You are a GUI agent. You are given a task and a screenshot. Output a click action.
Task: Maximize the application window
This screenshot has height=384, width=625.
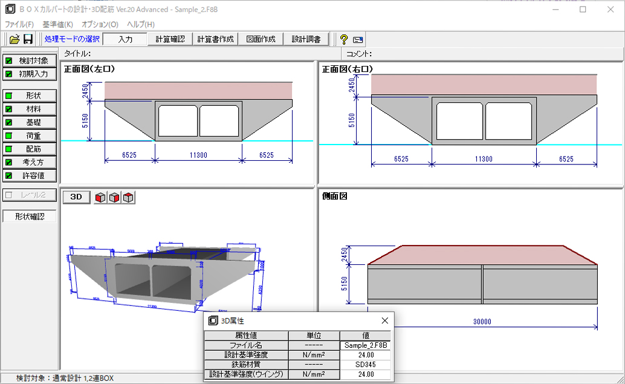tap(583, 9)
